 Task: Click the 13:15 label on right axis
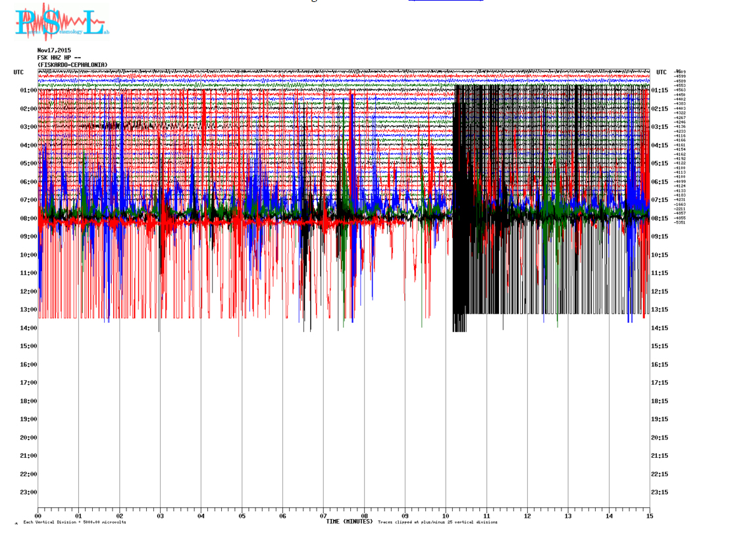pos(660,310)
